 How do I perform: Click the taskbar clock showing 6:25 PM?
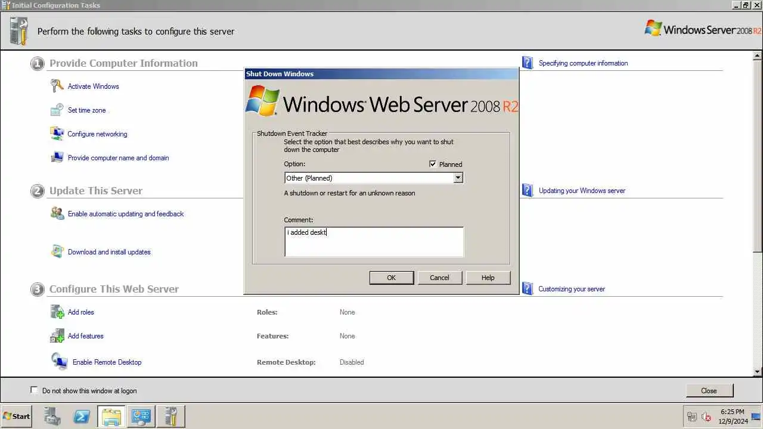(x=733, y=416)
